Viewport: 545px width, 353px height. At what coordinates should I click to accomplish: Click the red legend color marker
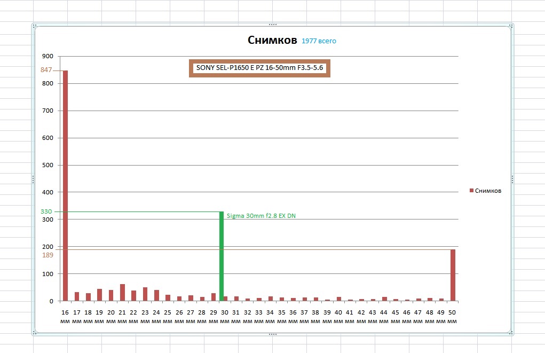pos(471,191)
